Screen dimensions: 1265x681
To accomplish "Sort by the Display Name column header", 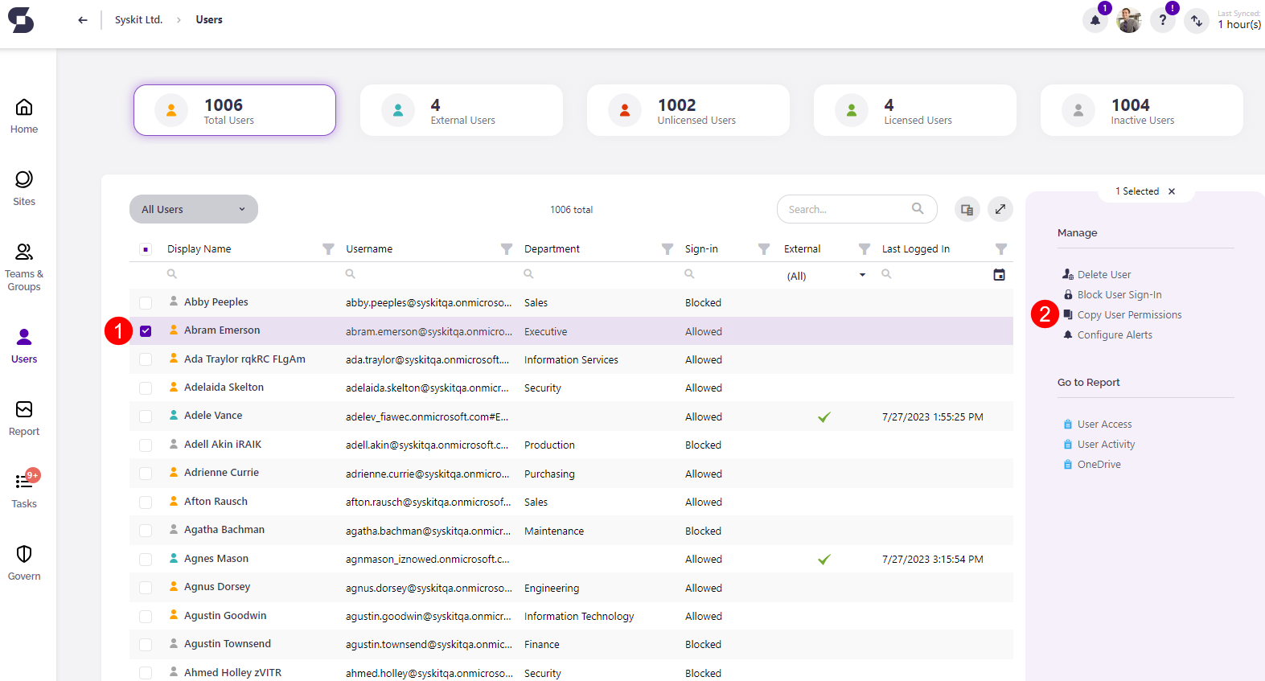I will [x=199, y=249].
